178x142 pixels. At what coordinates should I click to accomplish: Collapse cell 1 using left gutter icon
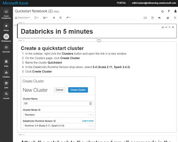pos(15,25)
